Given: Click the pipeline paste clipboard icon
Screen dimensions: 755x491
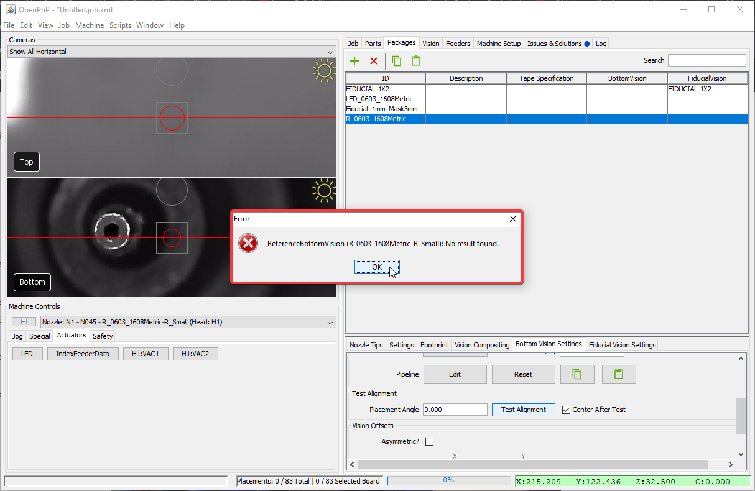Looking at the screenshot, I should 618,374.
